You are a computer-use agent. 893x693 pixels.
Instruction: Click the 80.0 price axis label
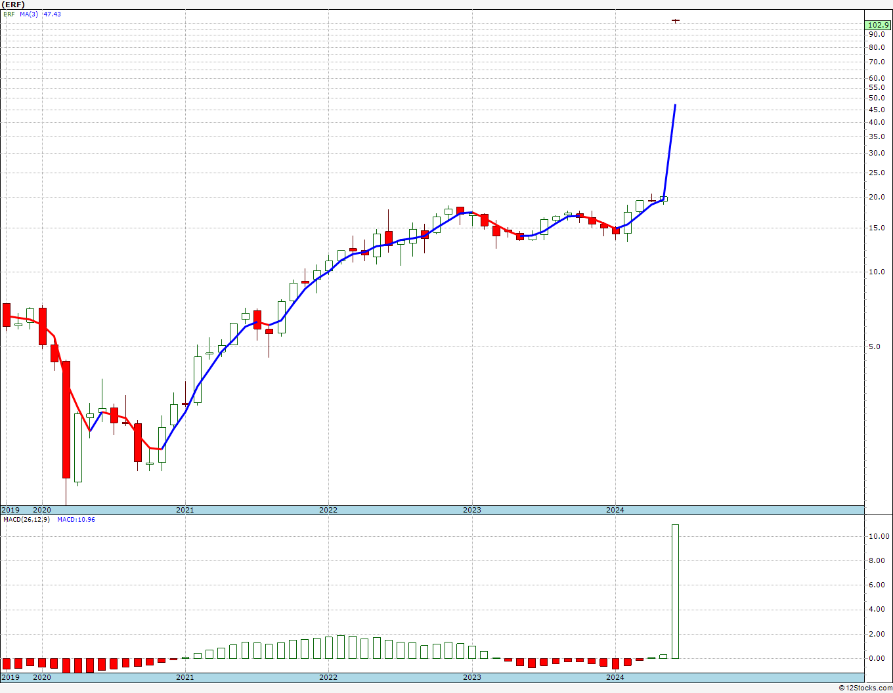pyautogui.click(x=876, y=47)
